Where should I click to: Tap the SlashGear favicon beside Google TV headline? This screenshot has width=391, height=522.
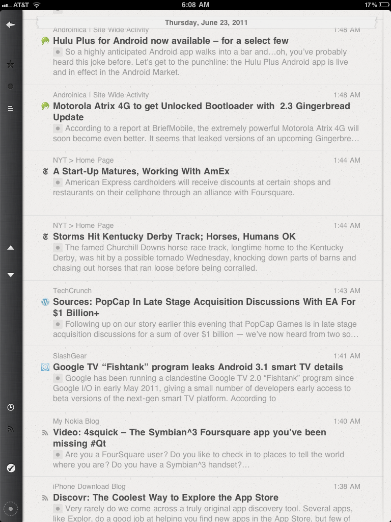tap(45, 367)
